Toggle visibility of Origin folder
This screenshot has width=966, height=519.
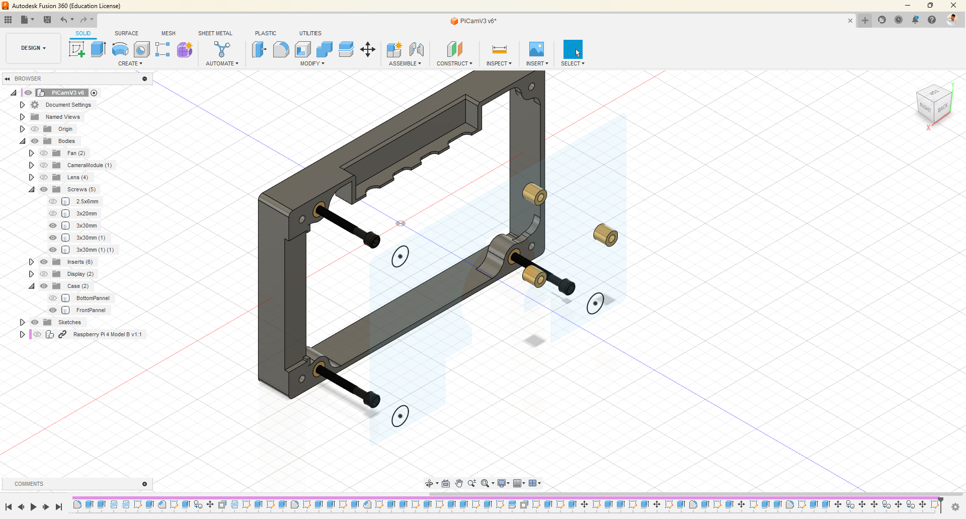35,129
